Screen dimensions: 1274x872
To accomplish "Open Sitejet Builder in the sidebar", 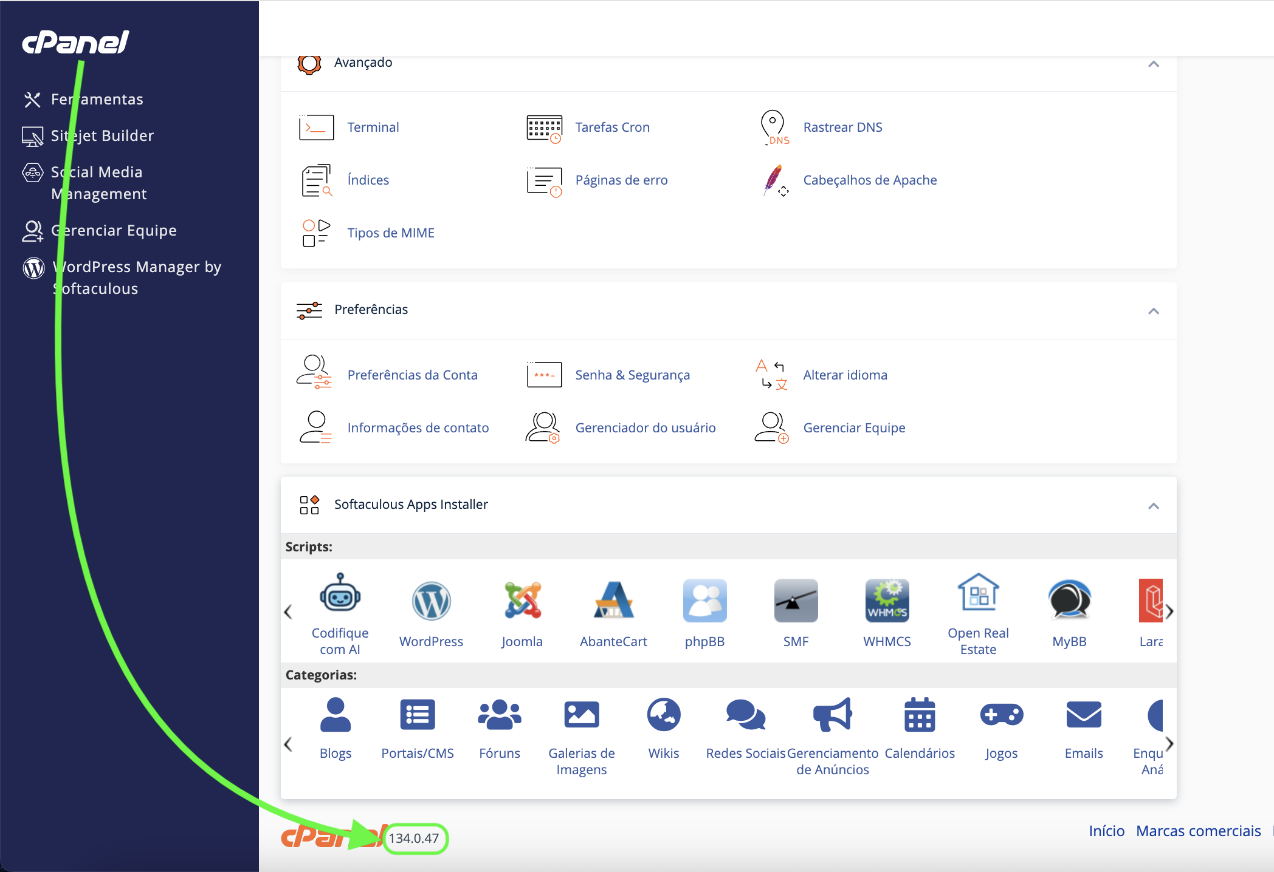I will tap(88, 135).
